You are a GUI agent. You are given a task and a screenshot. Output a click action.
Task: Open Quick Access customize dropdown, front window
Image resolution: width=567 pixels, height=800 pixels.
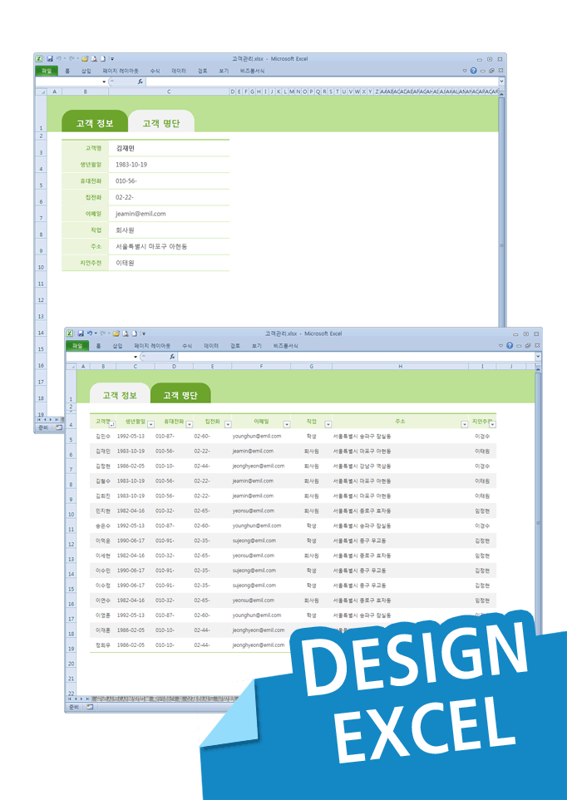pos(144,333)
